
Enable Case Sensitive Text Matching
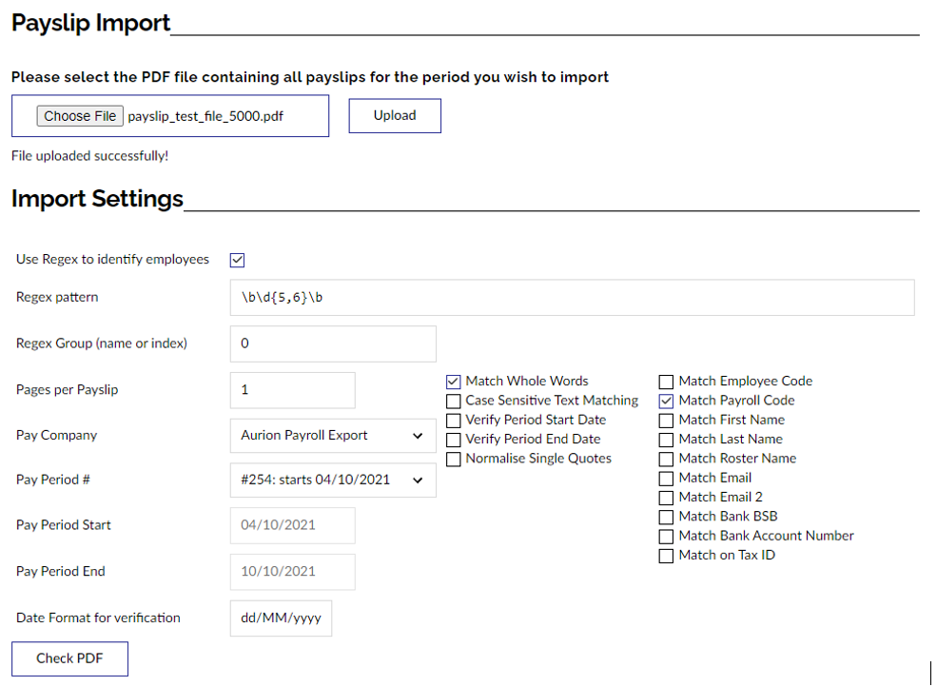[x=454, y=401]
